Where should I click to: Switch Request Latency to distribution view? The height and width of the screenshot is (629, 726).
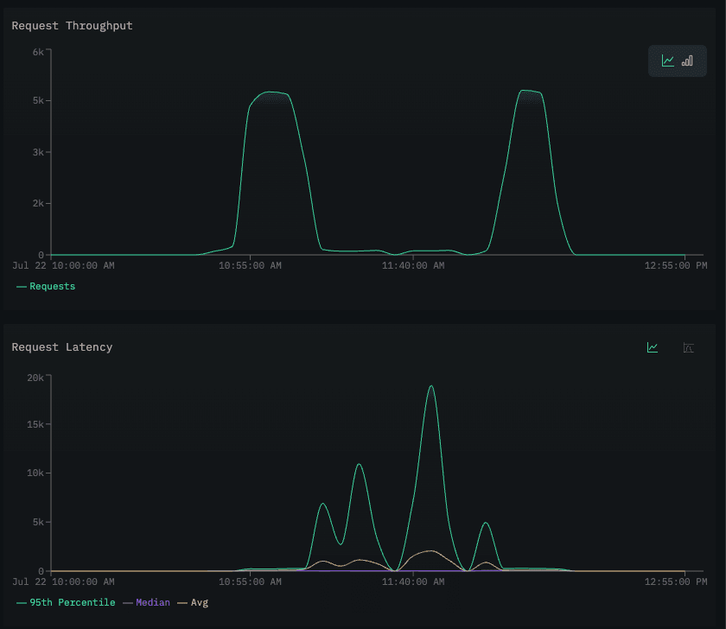pyautogui.click(x=689, y=347)
